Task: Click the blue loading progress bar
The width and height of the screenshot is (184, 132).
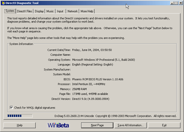Action: (x=20, y=116)
